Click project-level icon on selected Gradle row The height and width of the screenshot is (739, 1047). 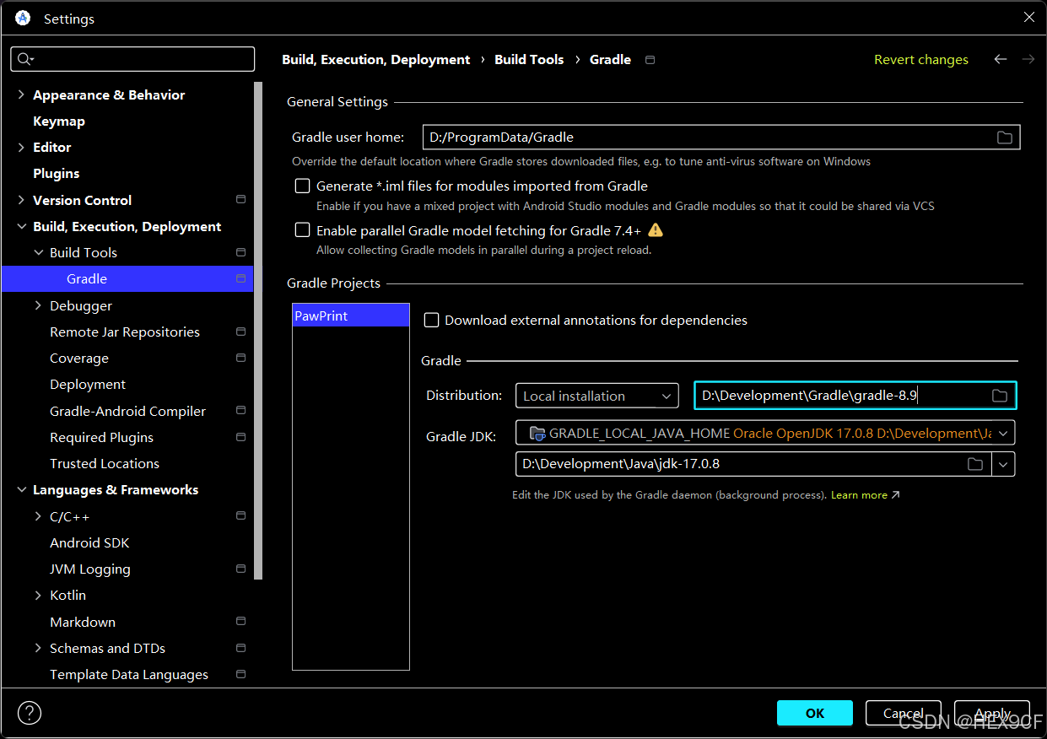[240, 278]
